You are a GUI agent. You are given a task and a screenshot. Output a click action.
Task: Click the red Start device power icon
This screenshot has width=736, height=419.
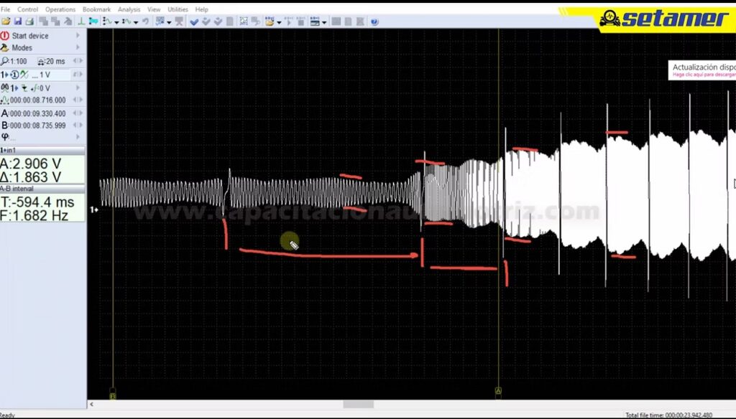point(5,35)
